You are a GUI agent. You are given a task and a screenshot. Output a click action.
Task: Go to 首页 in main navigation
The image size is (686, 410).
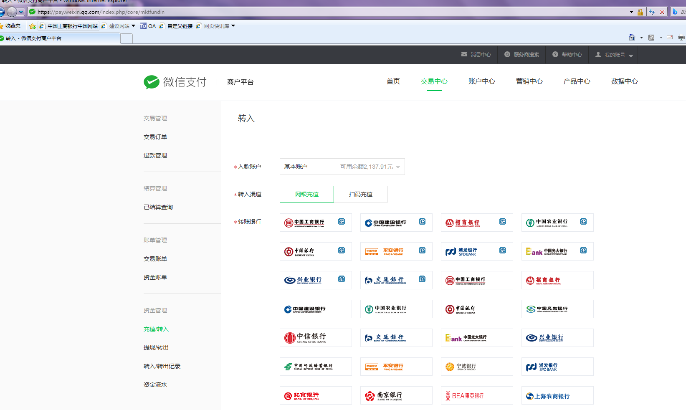(x=393, y=81)
